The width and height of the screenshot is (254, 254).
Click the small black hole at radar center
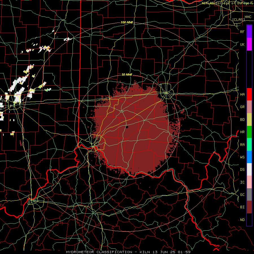(127, 127)
